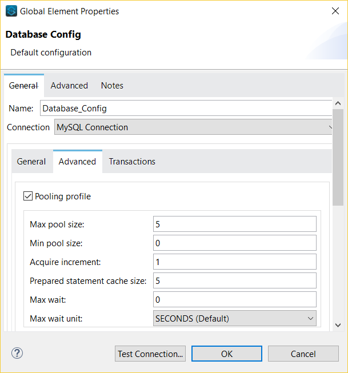Expand the Max wait unit dropdown
The height and width of the screenshot is (373, 348).
pyautogui.click(x=234, y=318)
